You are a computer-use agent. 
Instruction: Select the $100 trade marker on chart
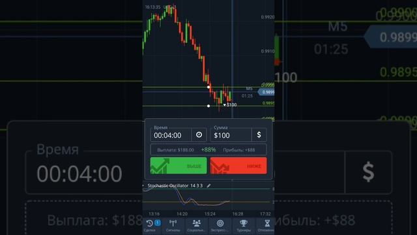point(230,104)
